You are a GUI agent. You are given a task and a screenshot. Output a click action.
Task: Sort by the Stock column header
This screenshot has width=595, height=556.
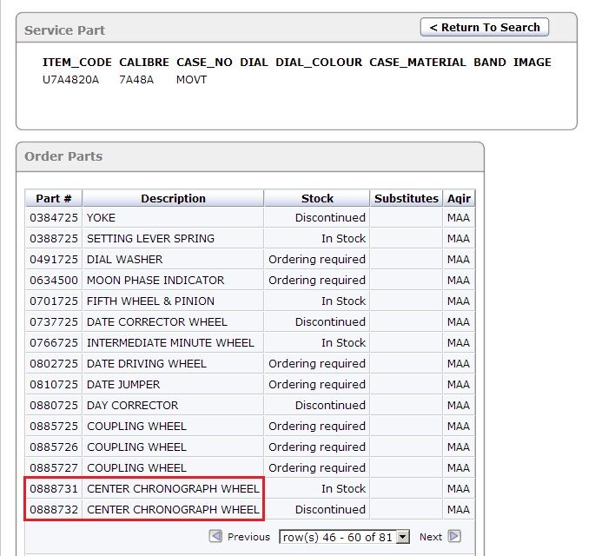pos(317,198)
